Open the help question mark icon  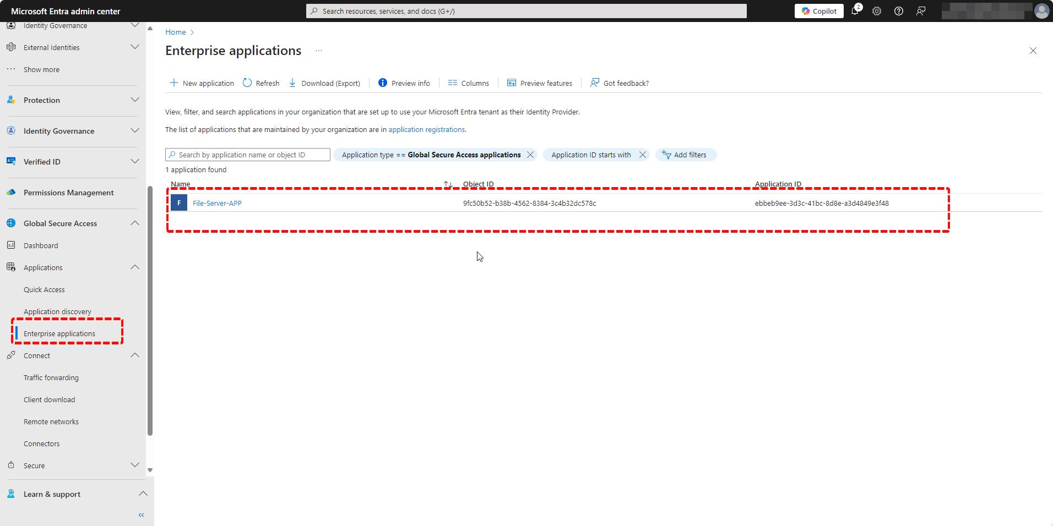899,11
